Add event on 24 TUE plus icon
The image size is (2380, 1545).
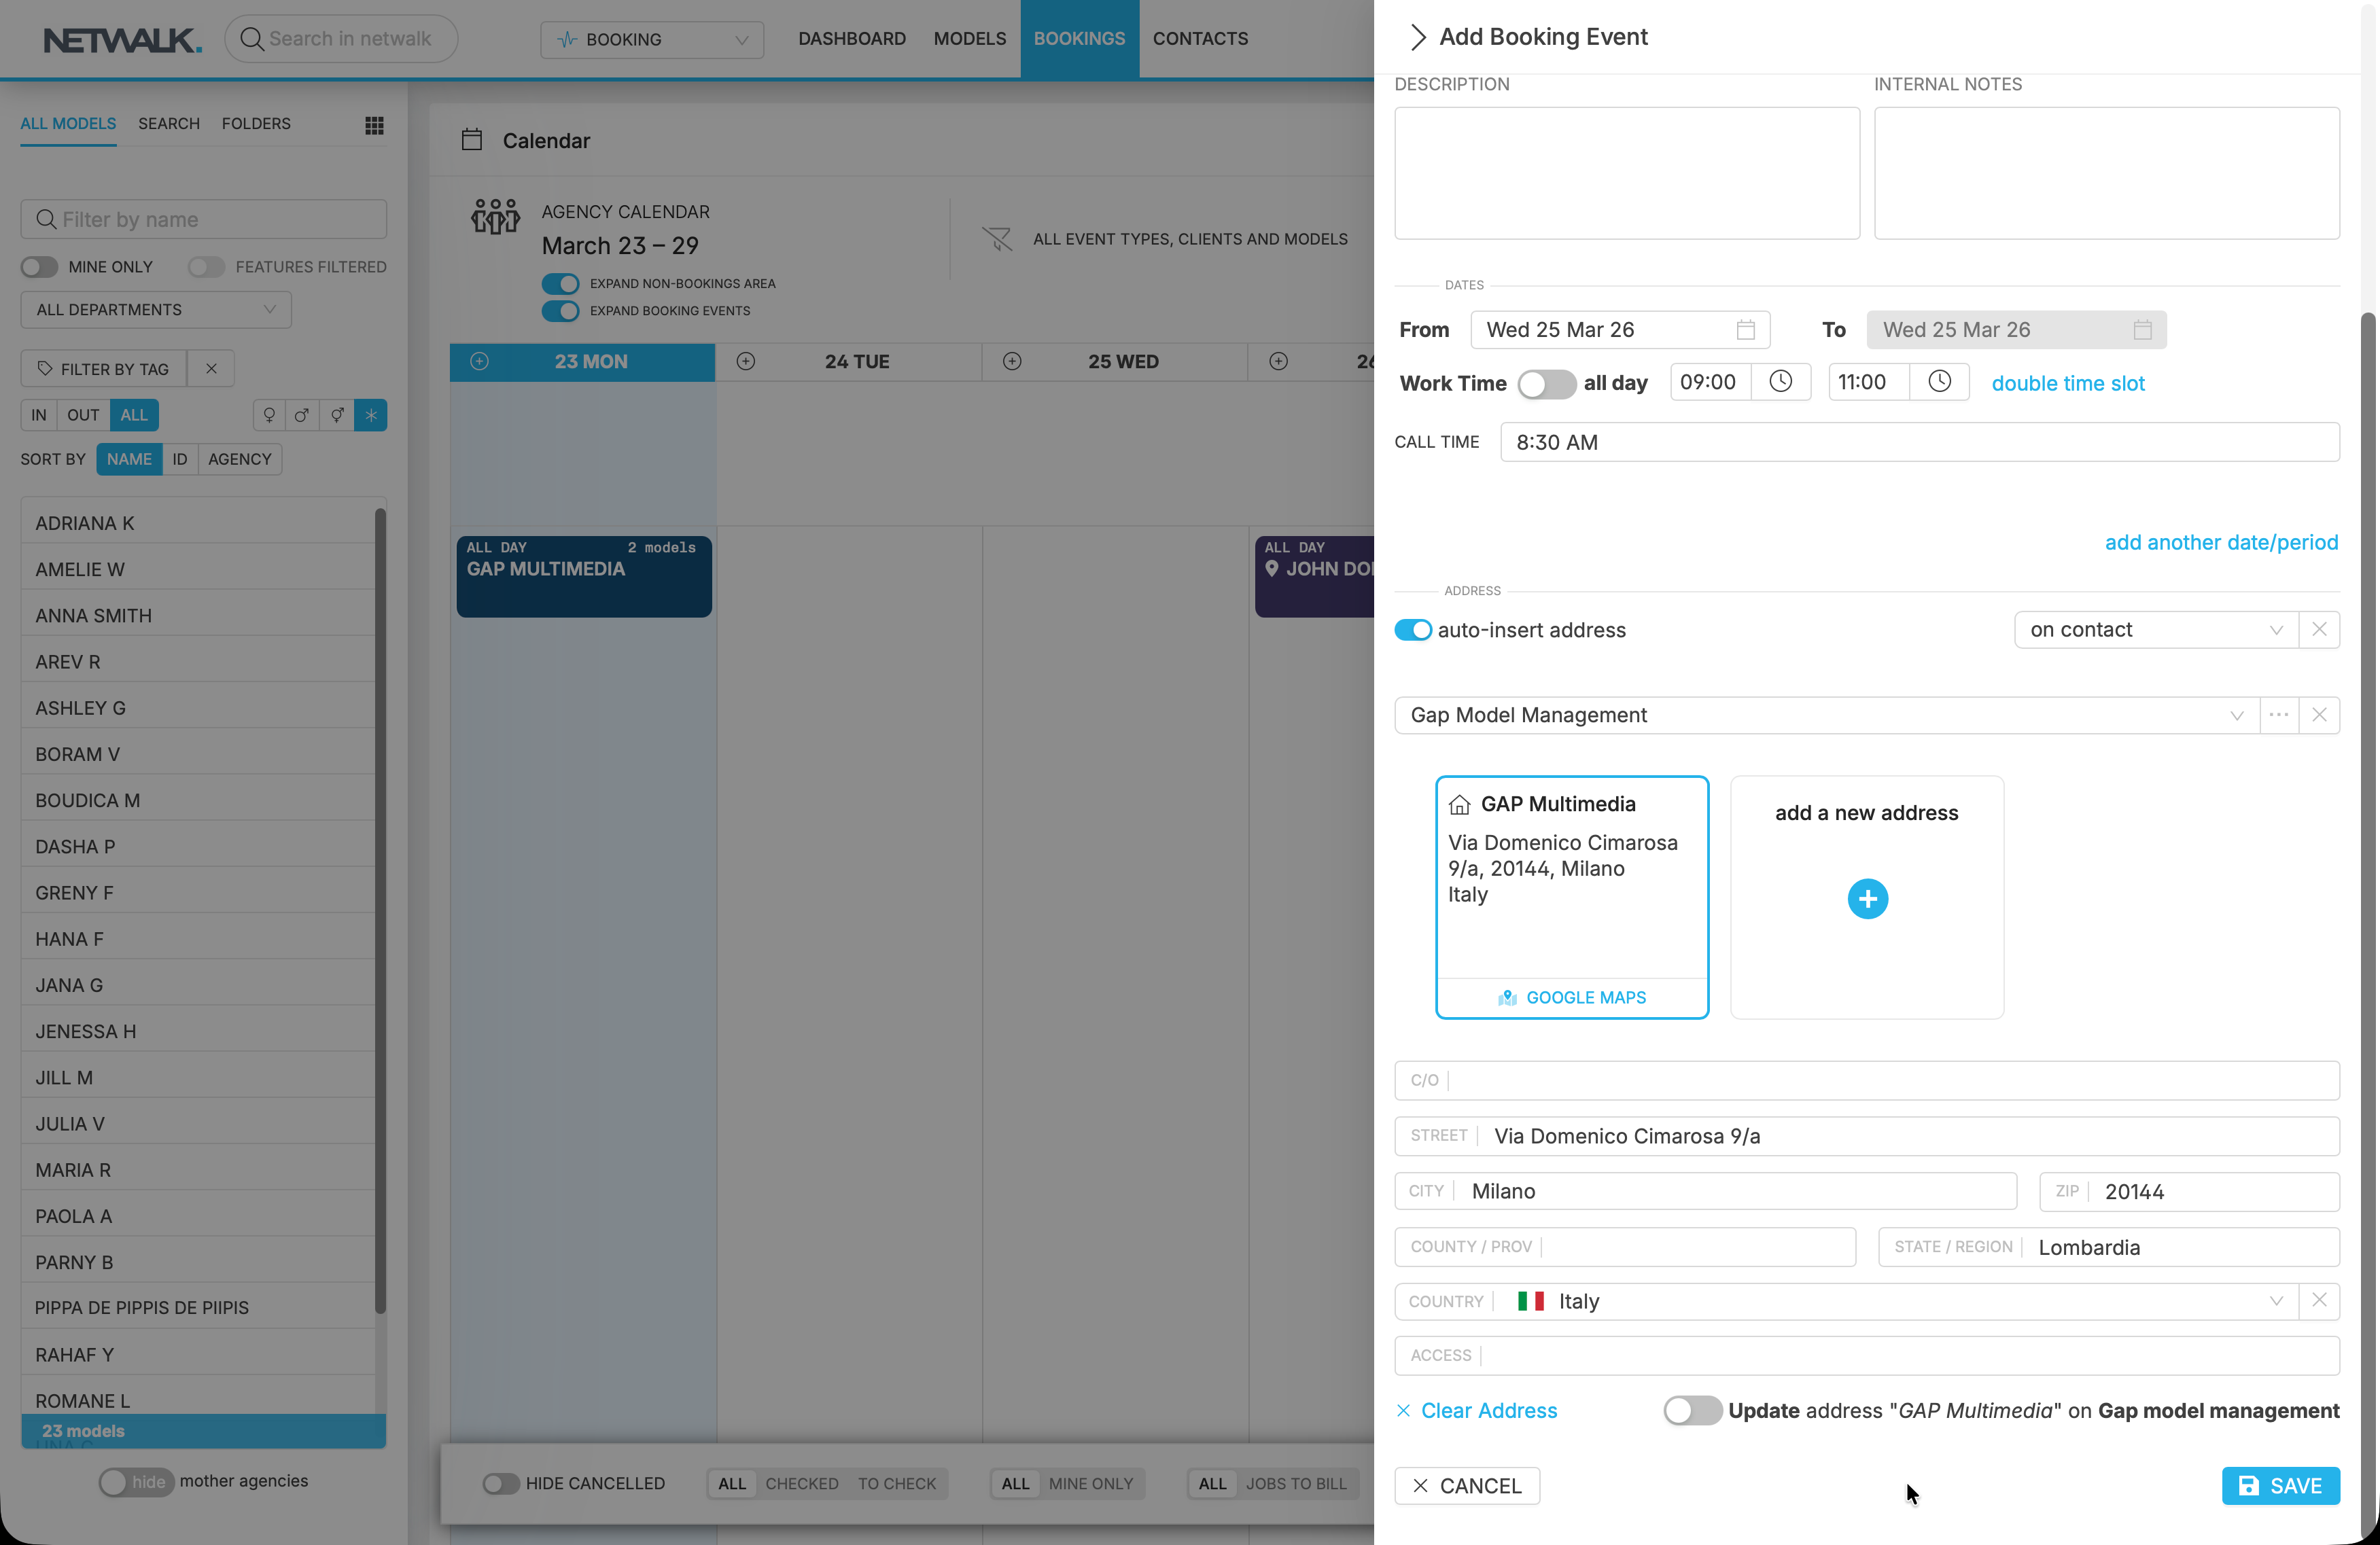[x=745, y=361]
